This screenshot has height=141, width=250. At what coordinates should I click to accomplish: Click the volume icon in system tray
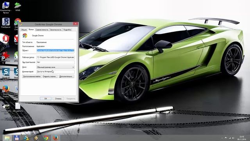233,138
